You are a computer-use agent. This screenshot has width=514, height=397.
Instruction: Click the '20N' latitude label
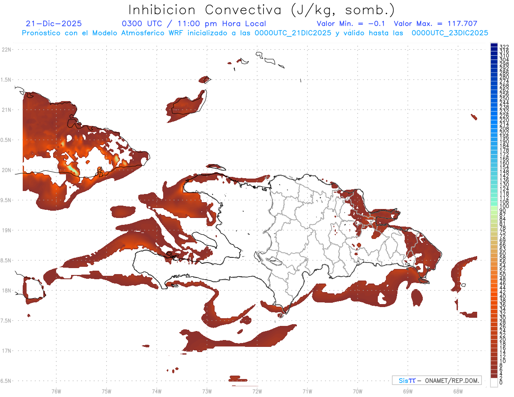(6, 170)
